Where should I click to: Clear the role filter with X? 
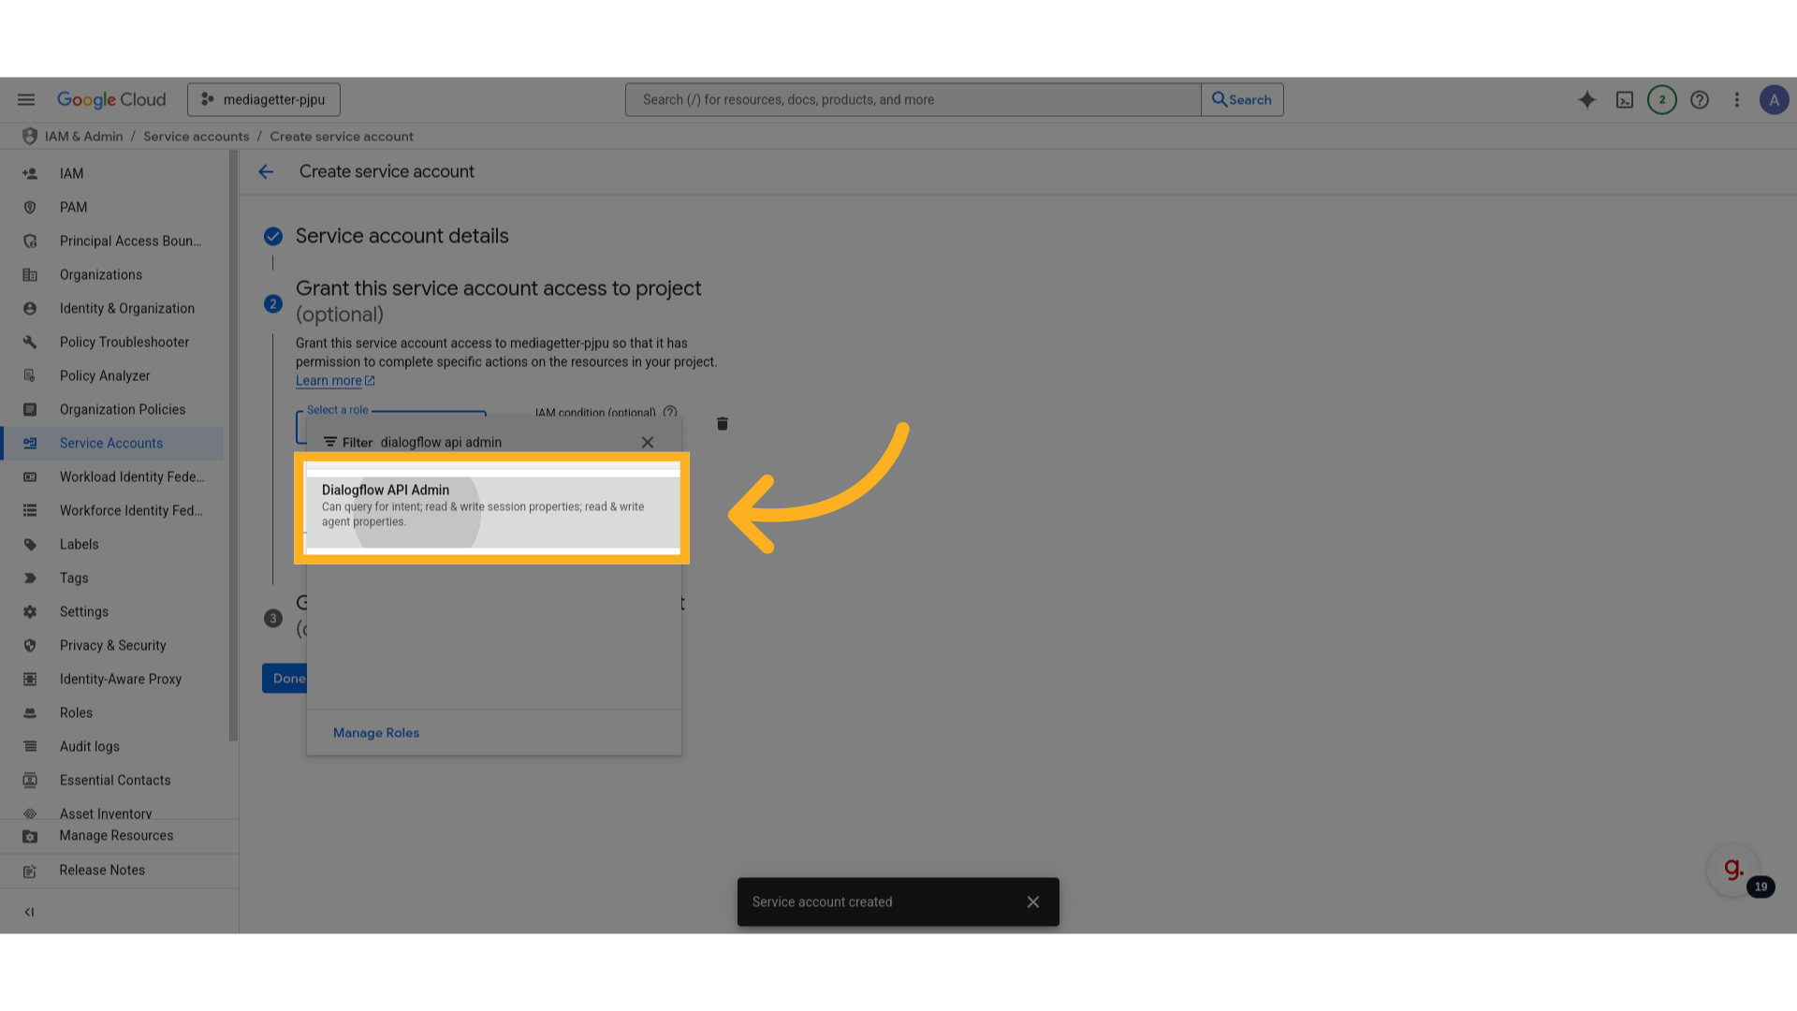[x=648, y=442]
